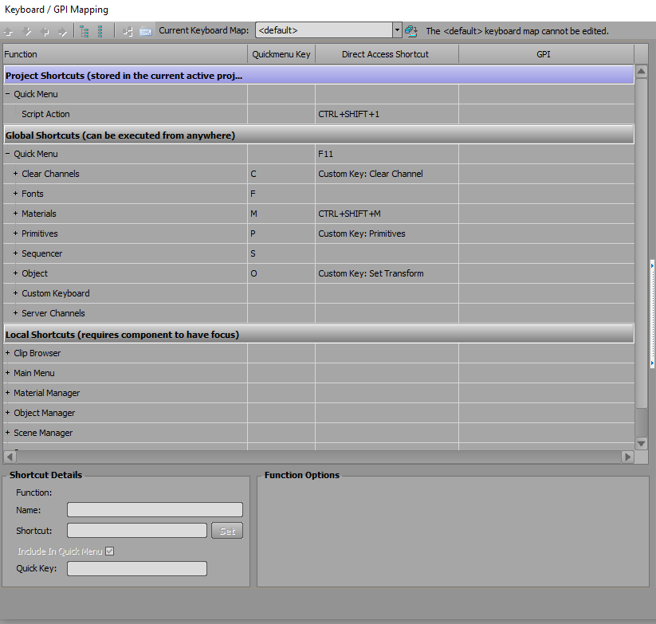Click the keyboard icon in toolbar
Screen dimensions: 656x624
tap(146, 31)
